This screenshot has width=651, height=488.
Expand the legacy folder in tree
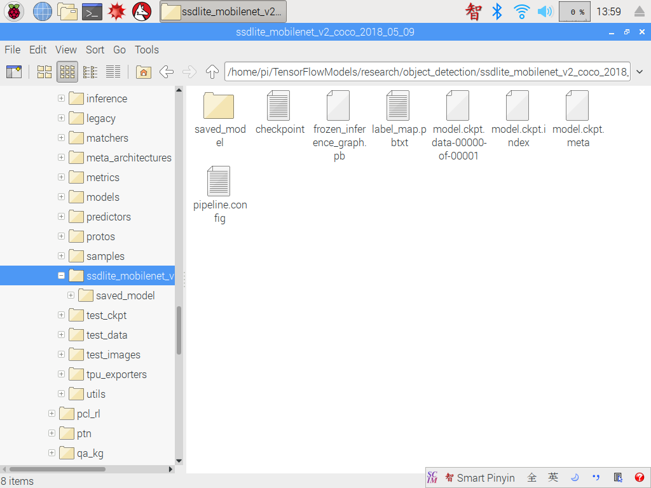(61, 118)
